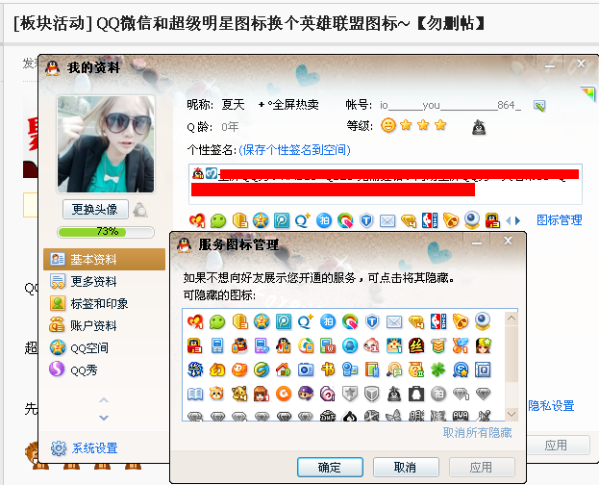Click the blue camera icon in the grid

306,370
